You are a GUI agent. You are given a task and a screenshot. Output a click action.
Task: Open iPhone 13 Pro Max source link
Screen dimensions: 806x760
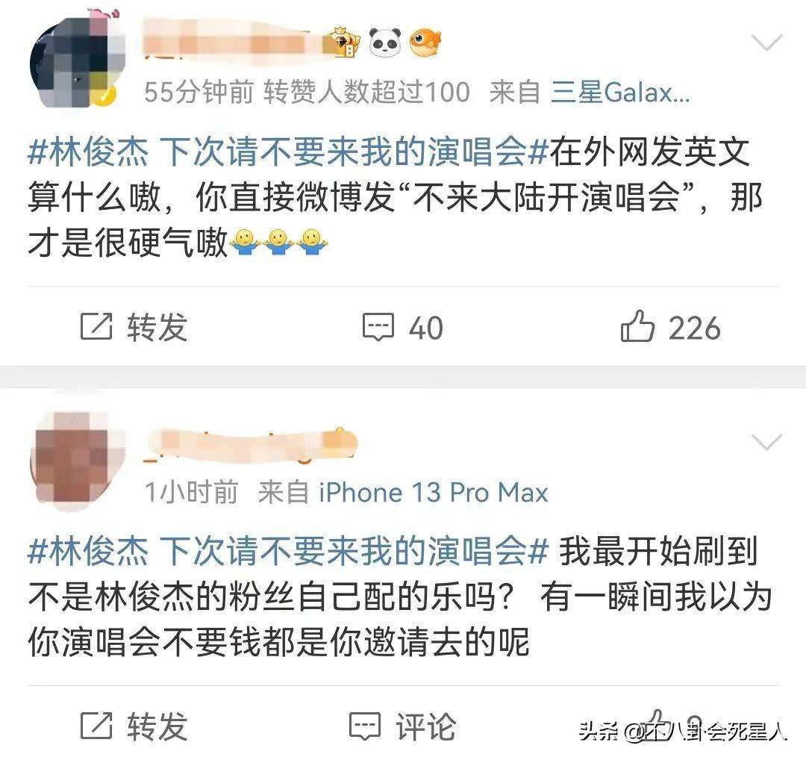[434, 492]
